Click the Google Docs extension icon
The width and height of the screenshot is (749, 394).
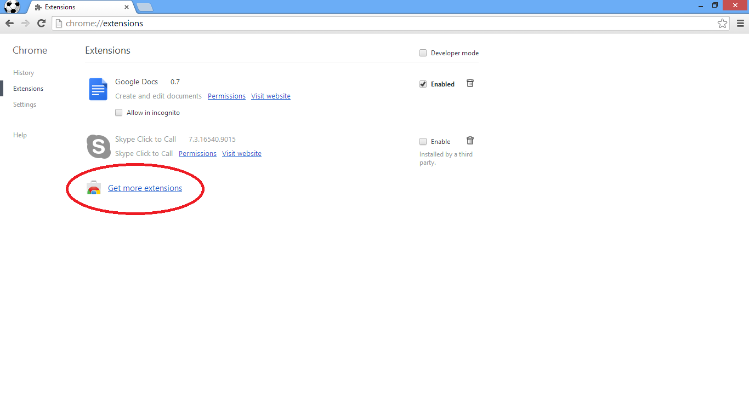click(x=98, y=89)
